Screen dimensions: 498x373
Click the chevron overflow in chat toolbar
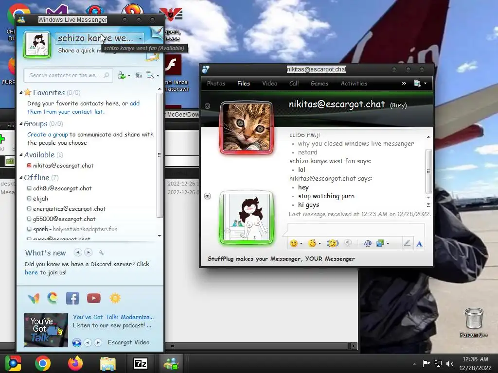tap(404, 84)
